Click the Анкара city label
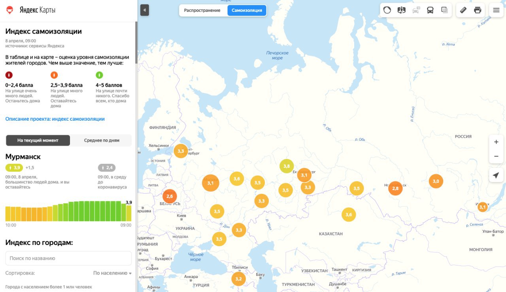The height and width of the screenshot is (292, 506). (x=191, y=277)
